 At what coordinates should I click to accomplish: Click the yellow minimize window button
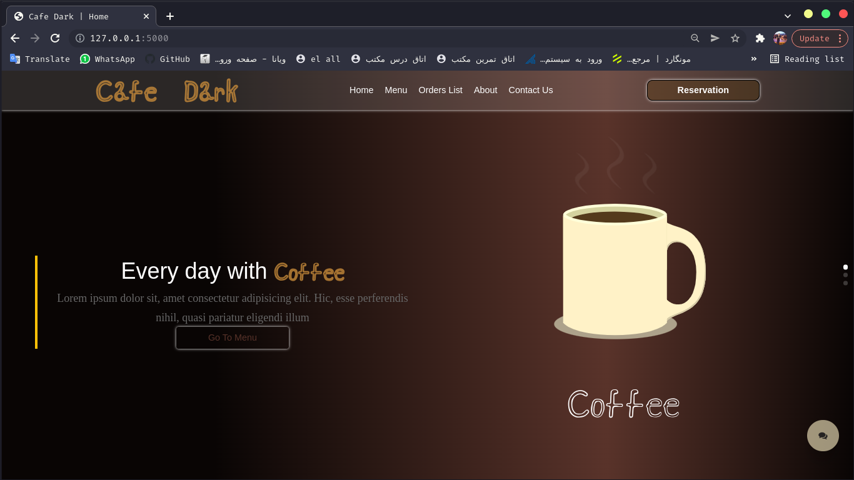click(x=808, y=14)
